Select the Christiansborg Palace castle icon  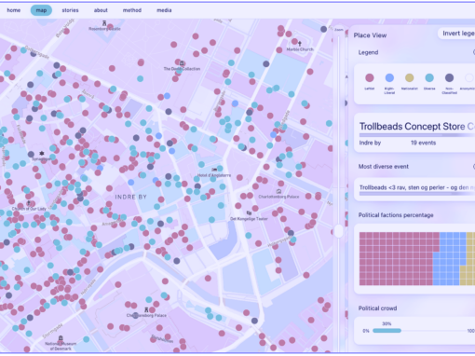(x=146, y=309)
